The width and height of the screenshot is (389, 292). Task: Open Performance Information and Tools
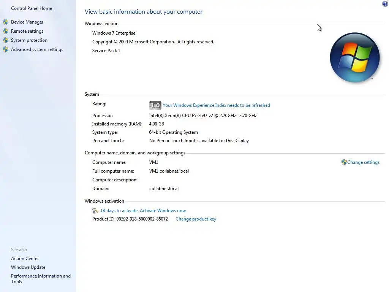tap(41, 279)
